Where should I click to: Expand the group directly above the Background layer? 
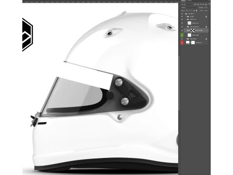tap(186, 39)
